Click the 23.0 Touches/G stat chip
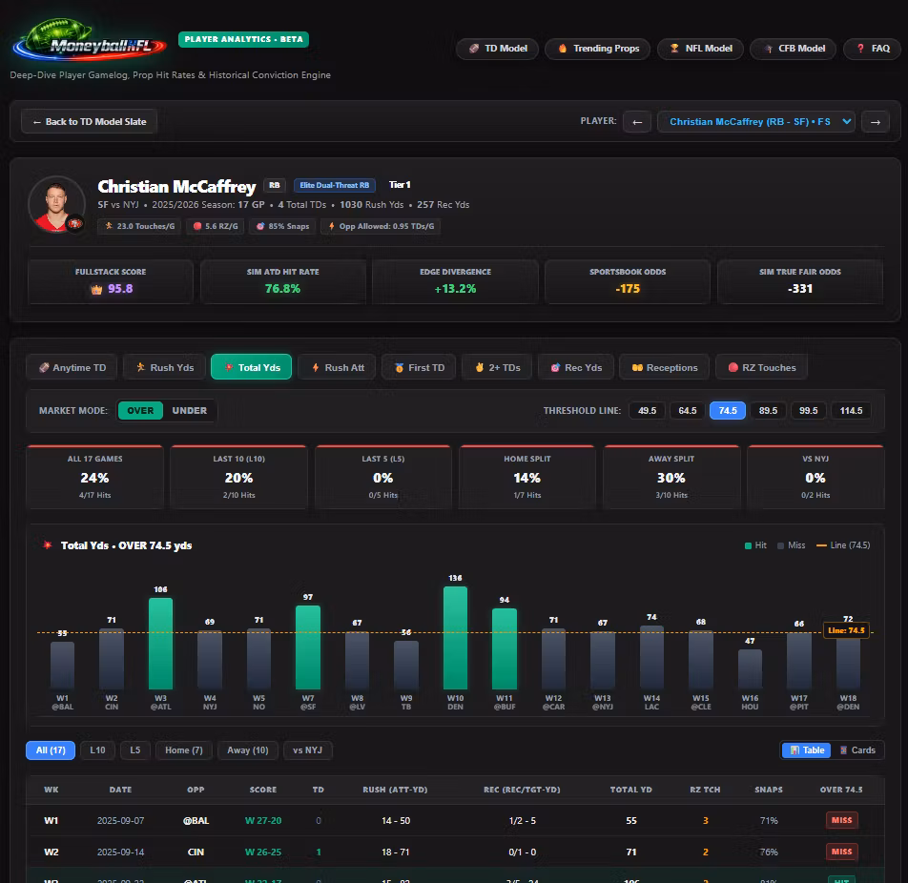This screenshot has height=883, width=908. [139, 226]
